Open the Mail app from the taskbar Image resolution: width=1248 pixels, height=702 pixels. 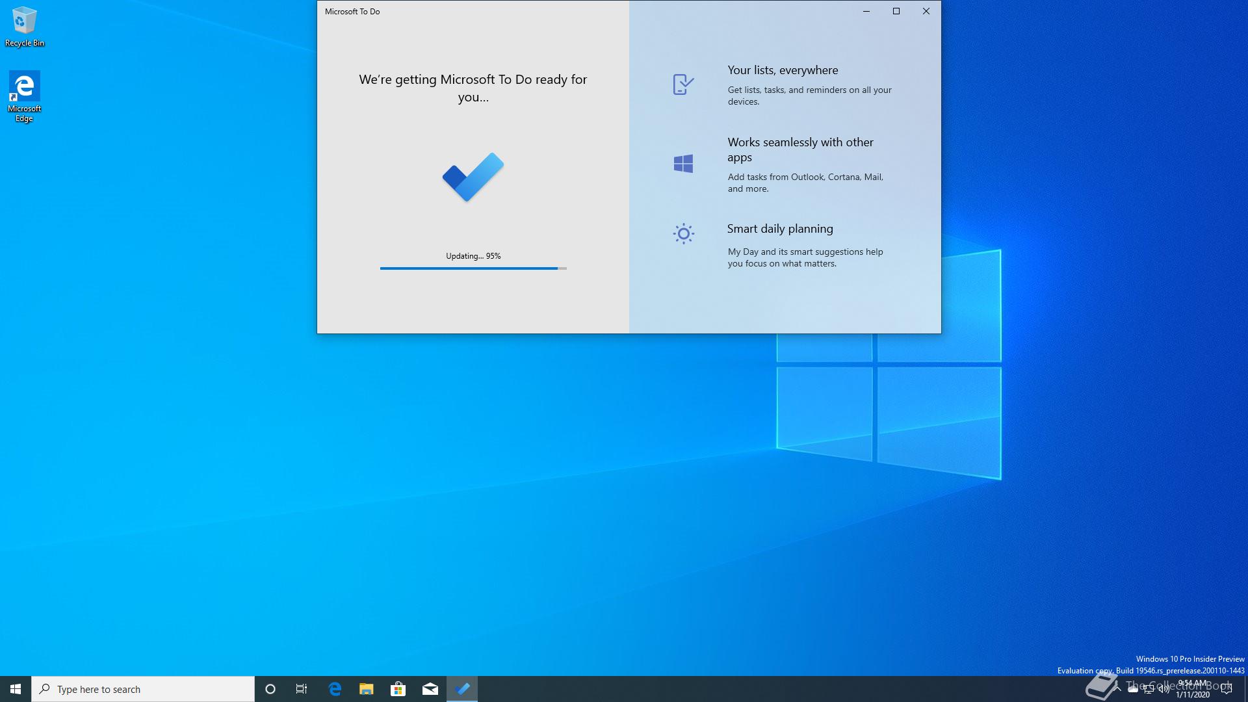(x=430, y=689)
